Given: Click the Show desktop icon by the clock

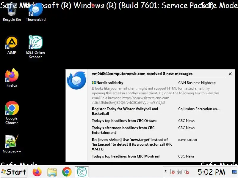Looking at the screenshot, I should 234,172.
